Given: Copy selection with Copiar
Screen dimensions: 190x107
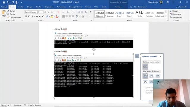Looking at the screenshot, I should (x=11, y=14).
